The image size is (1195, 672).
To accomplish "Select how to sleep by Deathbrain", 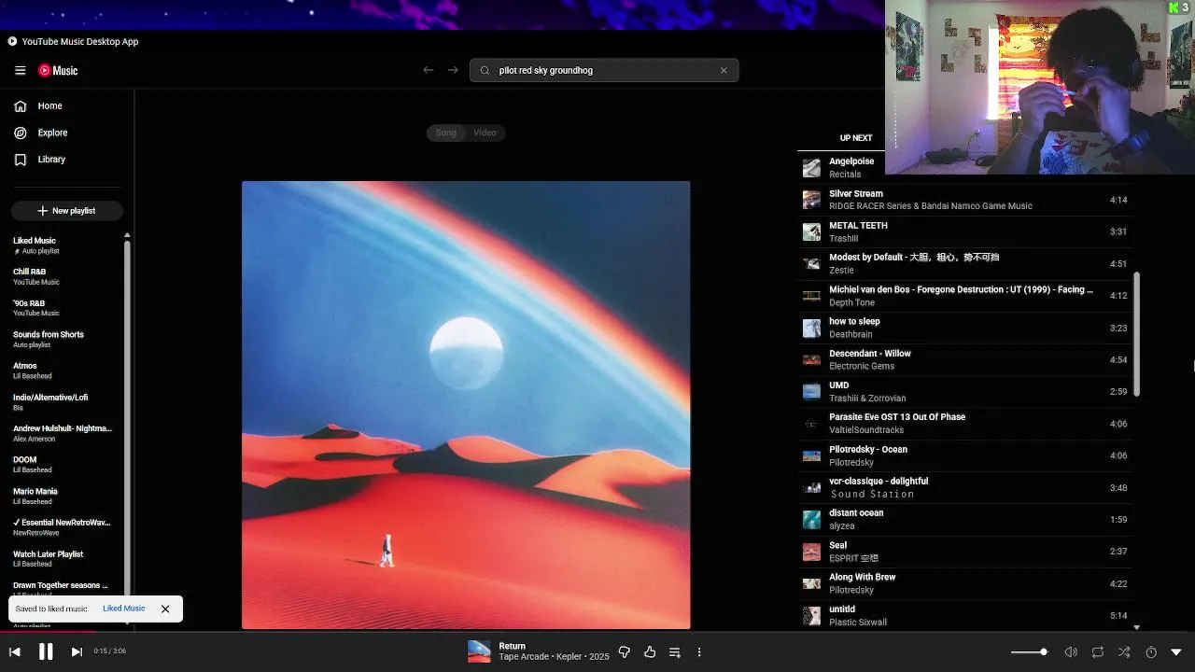I will (964, 328).
